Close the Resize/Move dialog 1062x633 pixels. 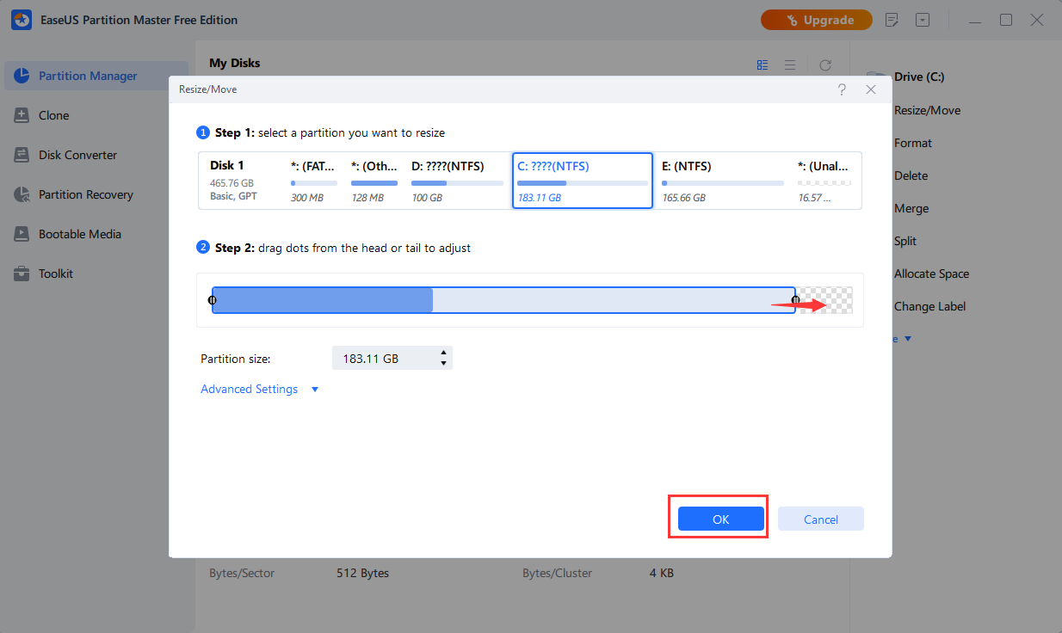871,89
